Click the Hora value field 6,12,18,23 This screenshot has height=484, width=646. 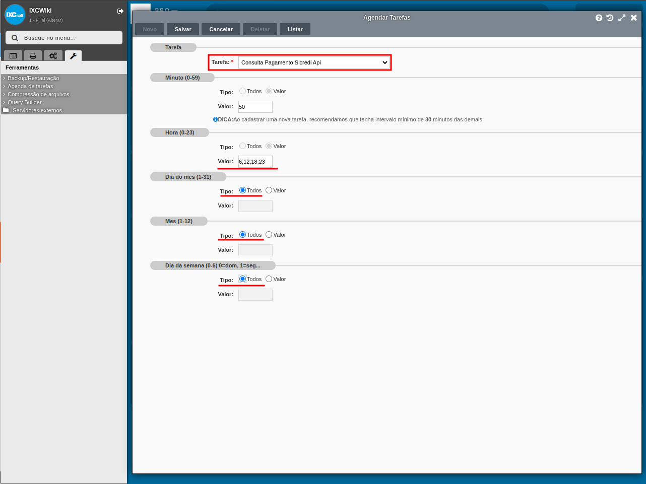click(x=255, y=162)
